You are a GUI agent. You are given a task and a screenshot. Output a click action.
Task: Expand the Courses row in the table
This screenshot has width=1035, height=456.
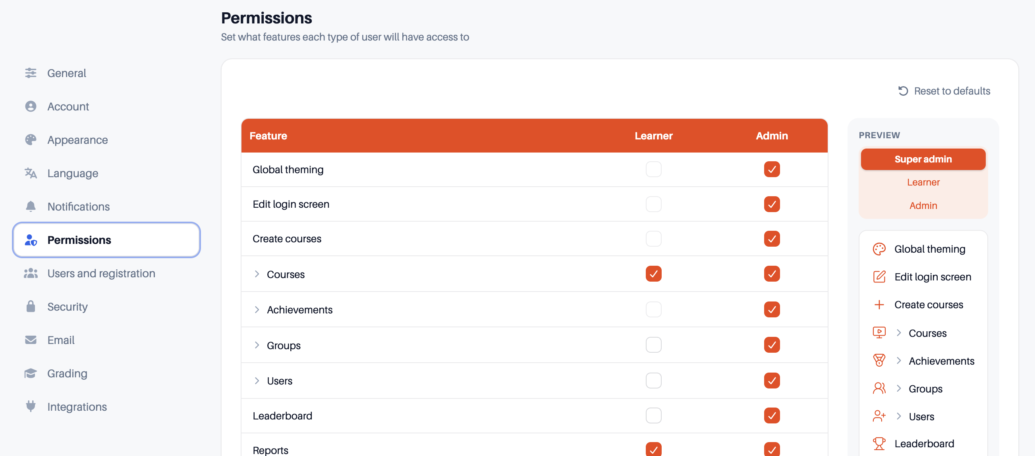click(257, 274)
